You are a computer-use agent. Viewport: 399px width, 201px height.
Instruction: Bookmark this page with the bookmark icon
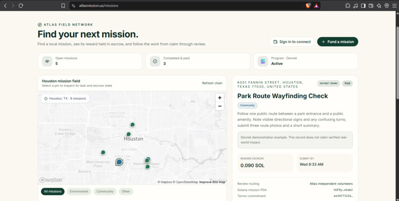[63, 5]
